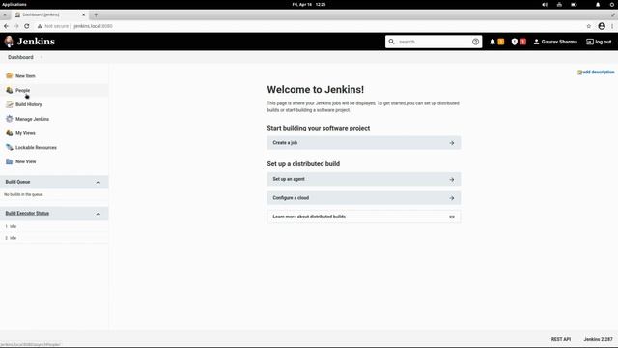This screenshot has height=348, width=618.
Task: Collapse the Build Executor Status panel
Action: point(98,214)
